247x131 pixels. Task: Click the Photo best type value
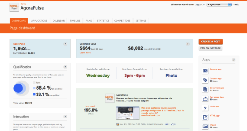click(x=171, y=76)
